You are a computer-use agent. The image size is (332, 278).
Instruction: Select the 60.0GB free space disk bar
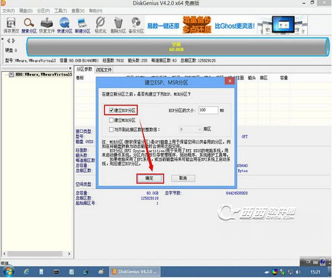coord(176,45)
